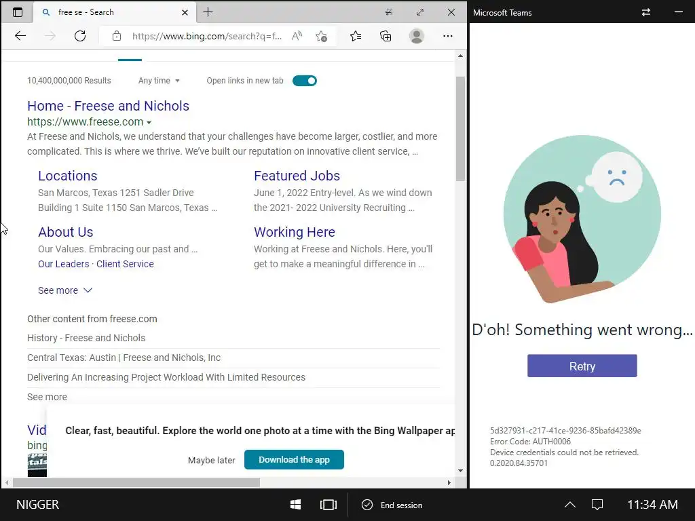The width and height of the screenshot is (695, 521).
Task: Show hidden system tray icons chevron
Action: [570, 505]
